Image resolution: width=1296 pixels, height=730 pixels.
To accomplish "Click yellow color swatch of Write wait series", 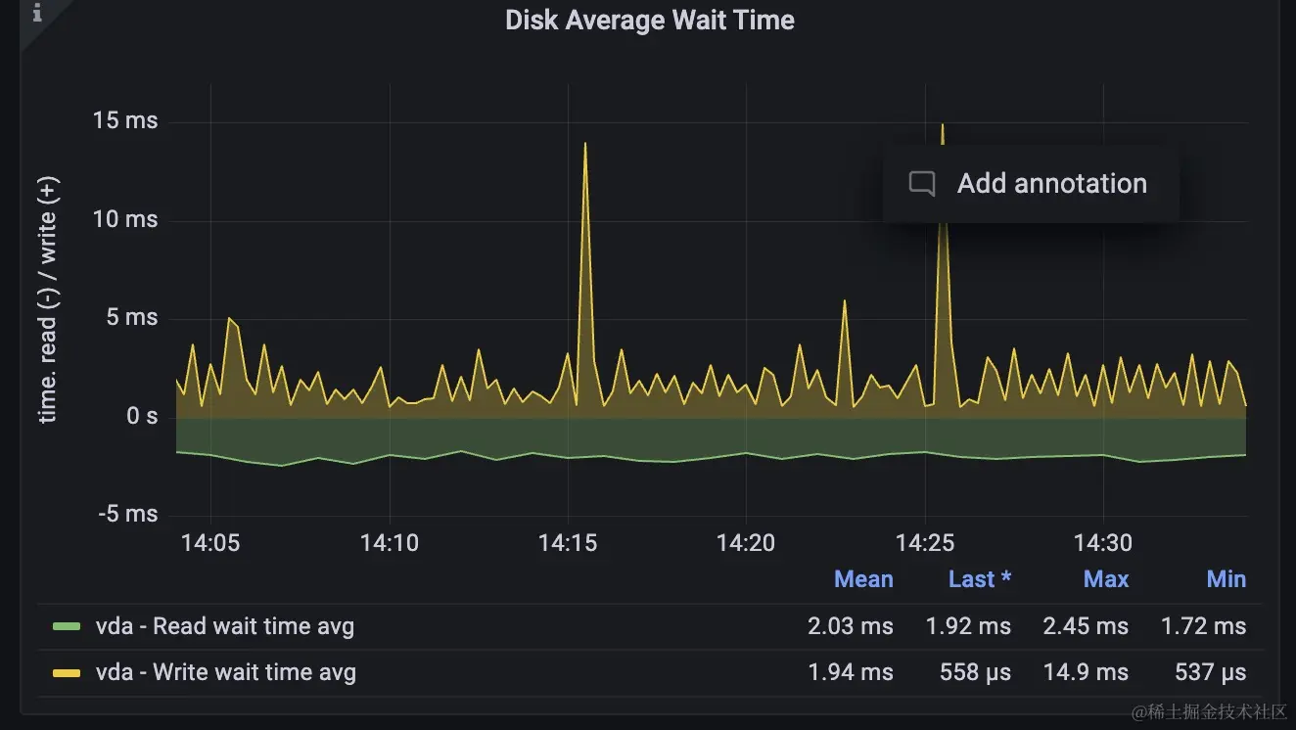I will (x=67, y=673).
